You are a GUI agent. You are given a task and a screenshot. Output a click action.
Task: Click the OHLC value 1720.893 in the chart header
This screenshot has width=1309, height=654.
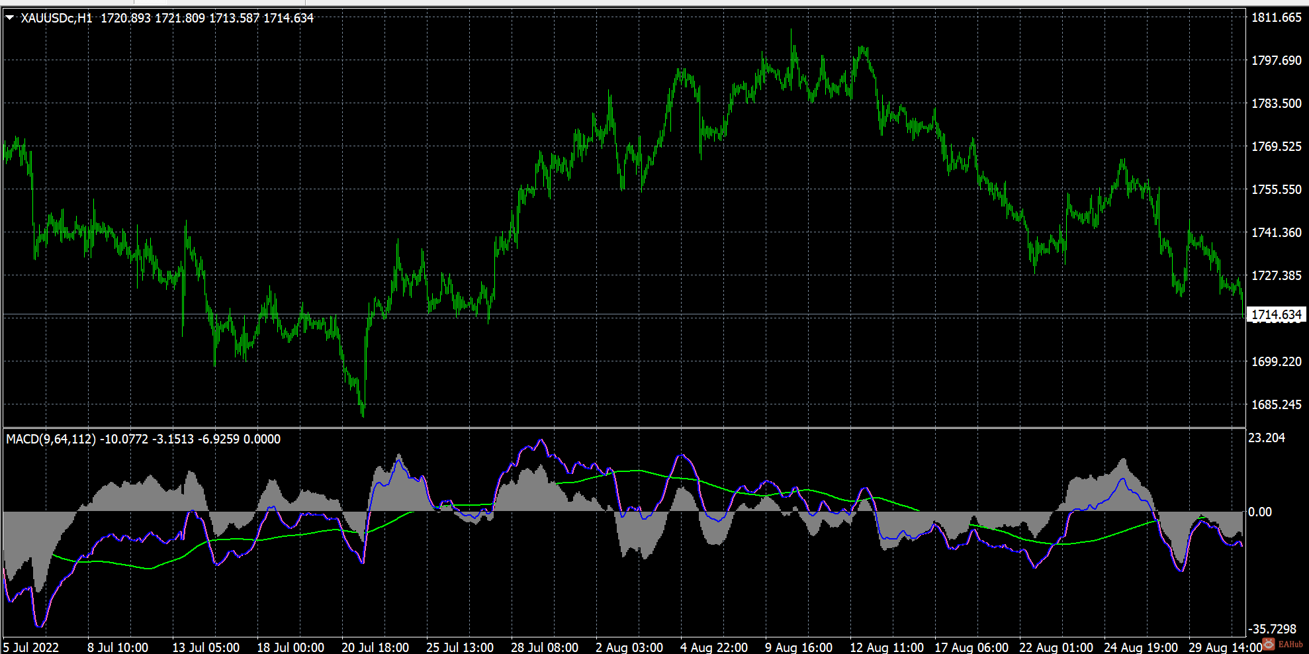126,18
